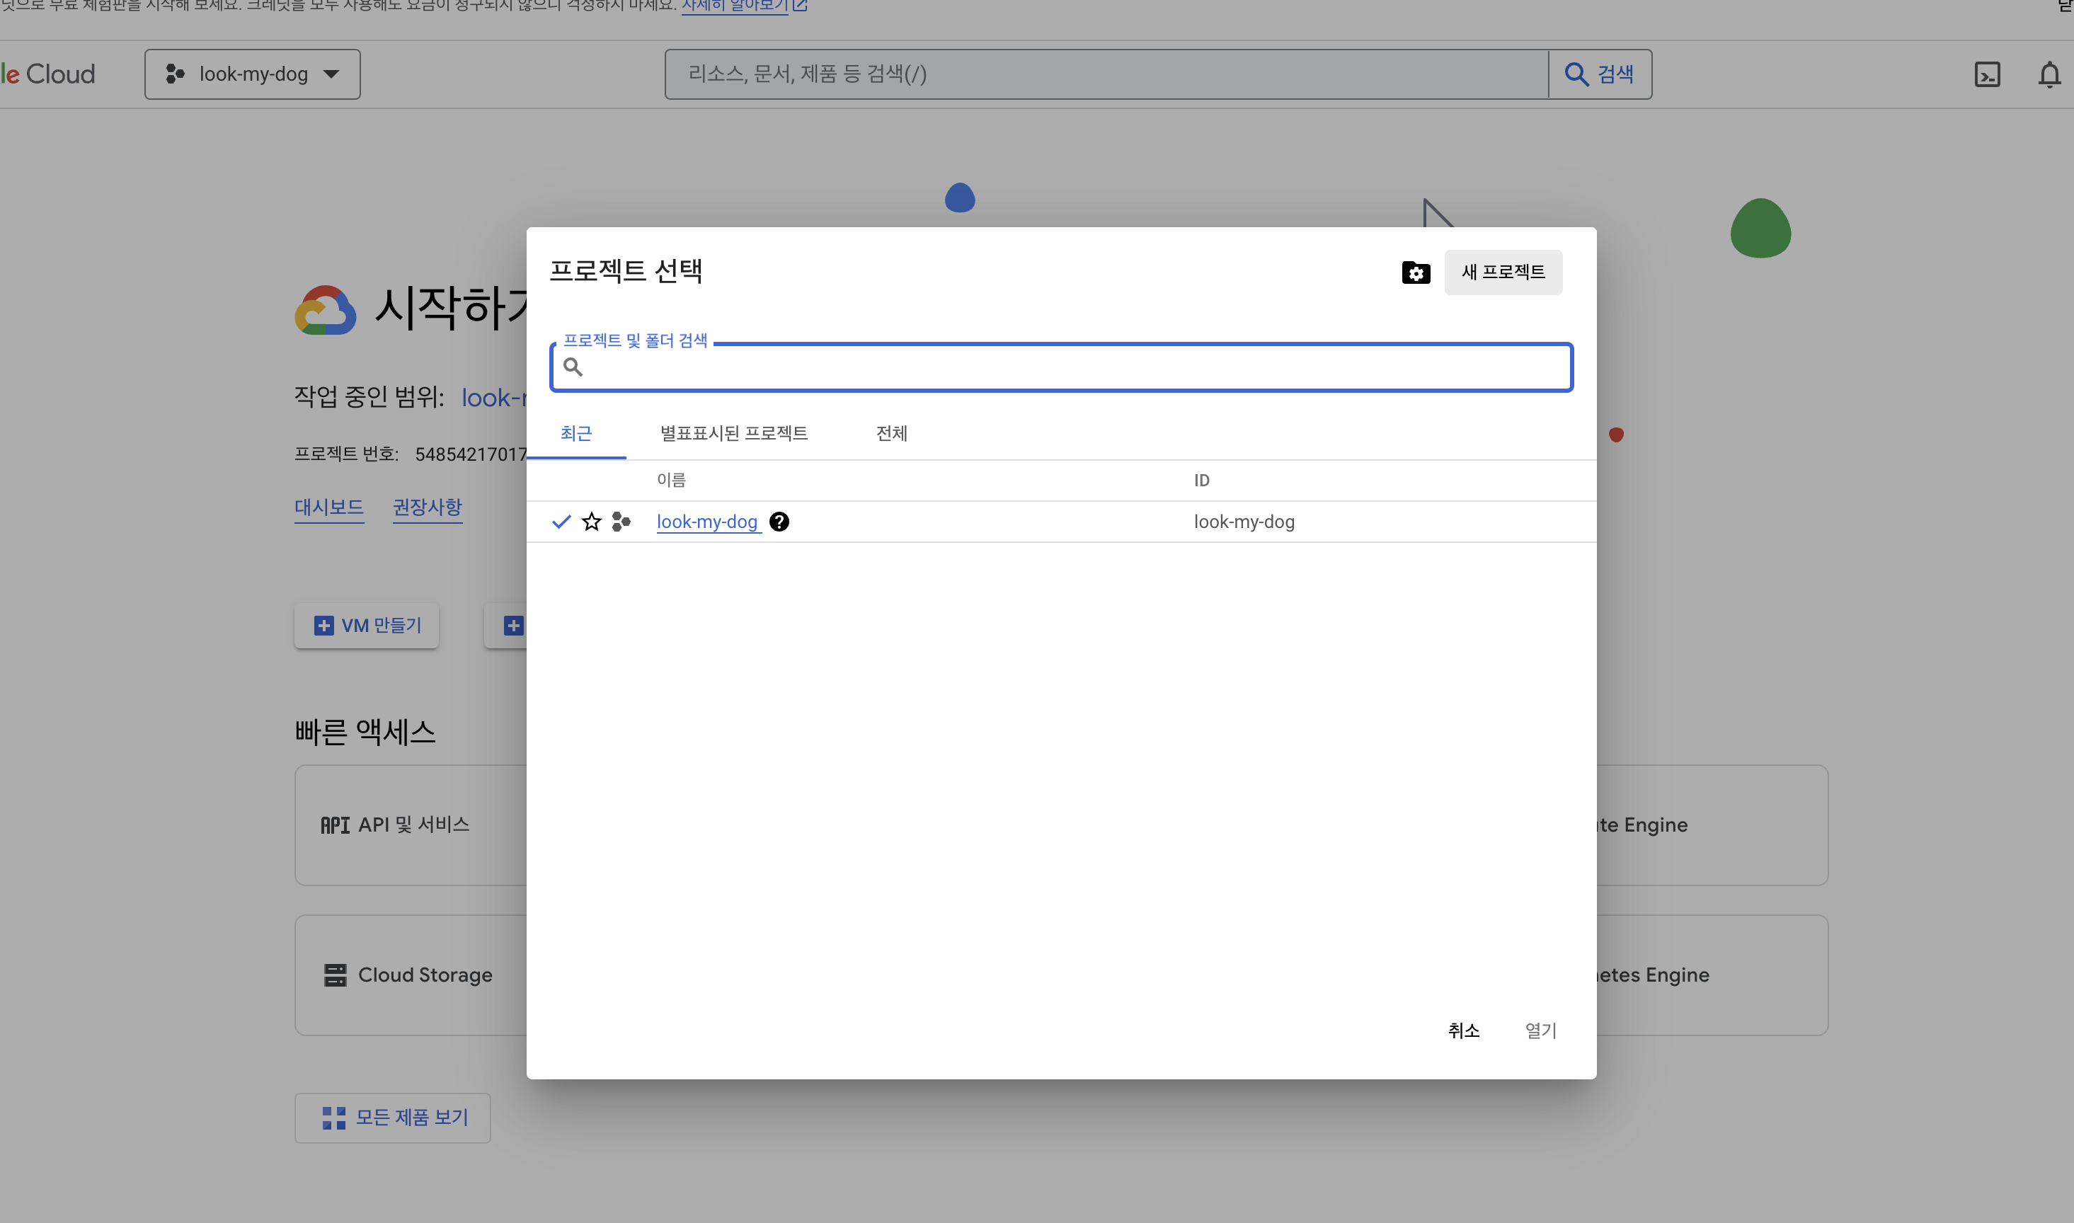Select the 최근 tab

coord(576,433)
